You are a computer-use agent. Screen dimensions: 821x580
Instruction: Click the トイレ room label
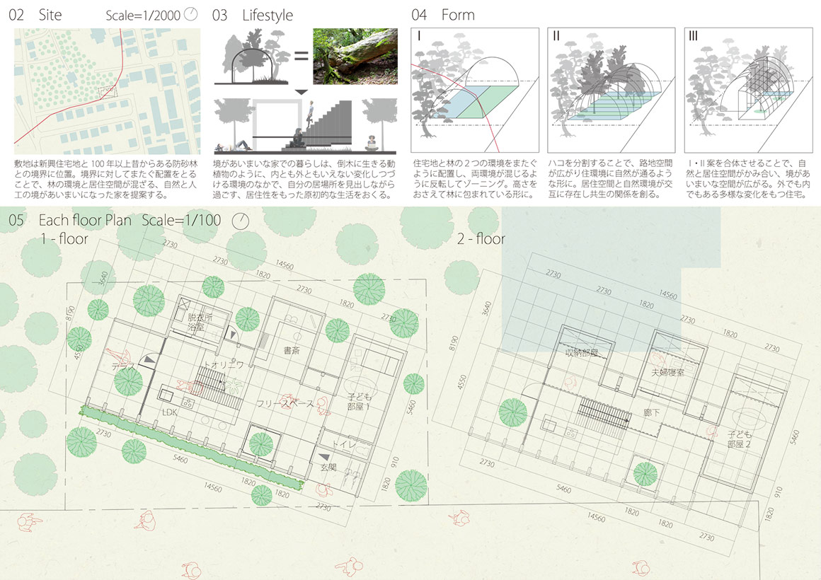tap(345, 445)
